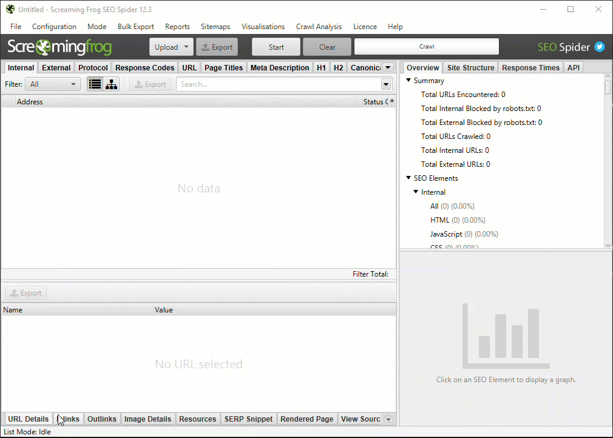The image size is (613, 438).
Task: Switch to list view icon
Action: (x=95, y=84)
